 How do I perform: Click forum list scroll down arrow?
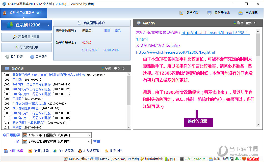click(129, 127)
